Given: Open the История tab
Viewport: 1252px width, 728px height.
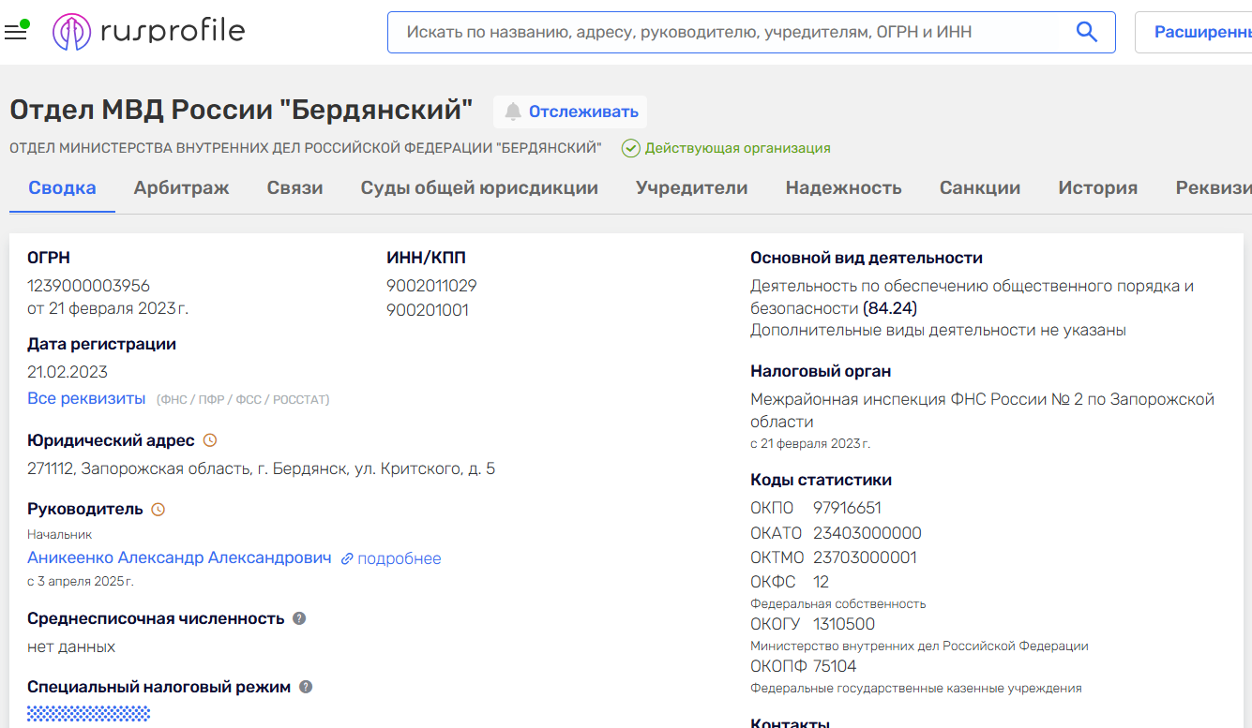Looking at the screenshot, I should [x=1097, y=187].
